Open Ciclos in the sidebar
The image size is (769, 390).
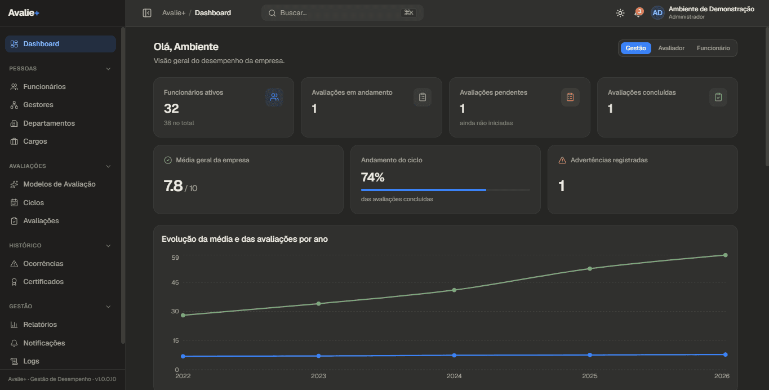click(x=61, y=203)
